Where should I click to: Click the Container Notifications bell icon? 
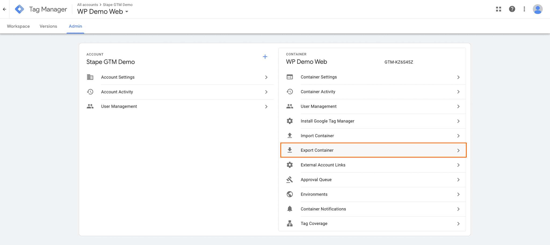[290, 209]
